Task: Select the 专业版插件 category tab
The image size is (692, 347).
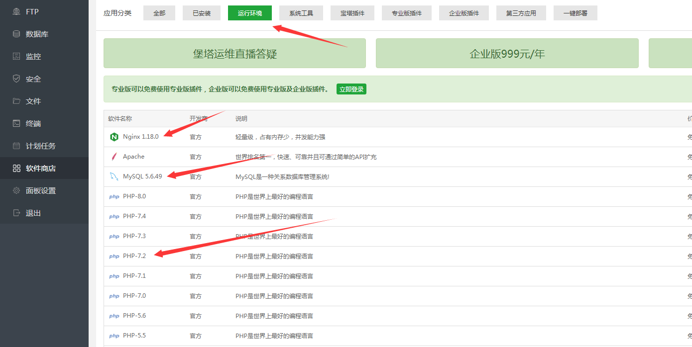Action: click(407, 13)
